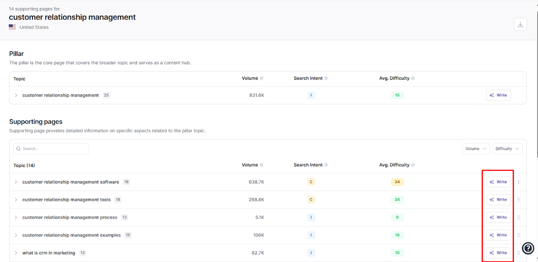Open more options for what is crm in marketing
538x262 pixels.
(x=519, y=253)
